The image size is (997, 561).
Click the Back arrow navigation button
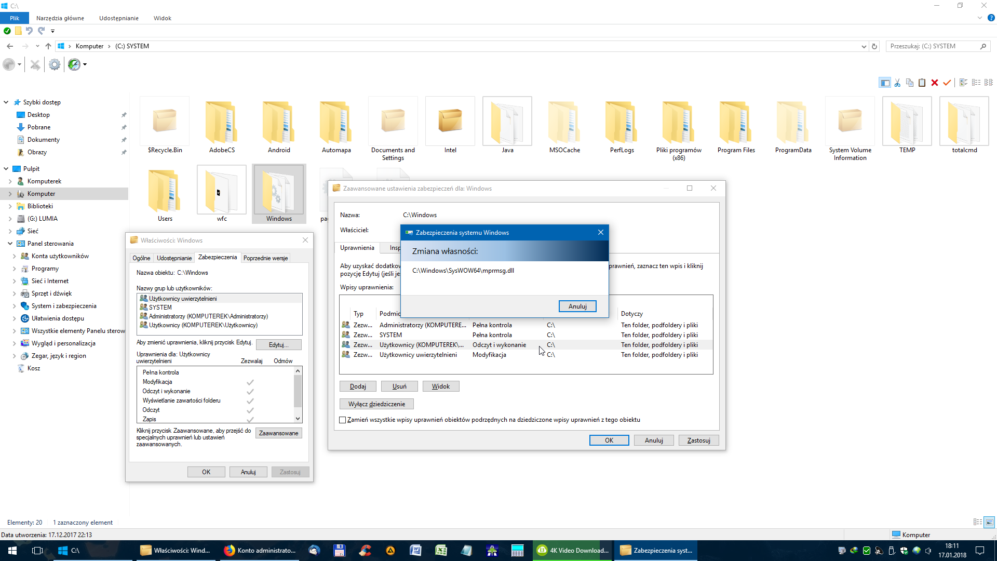coord(10,46)
